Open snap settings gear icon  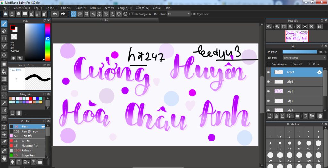coord(125,14)
